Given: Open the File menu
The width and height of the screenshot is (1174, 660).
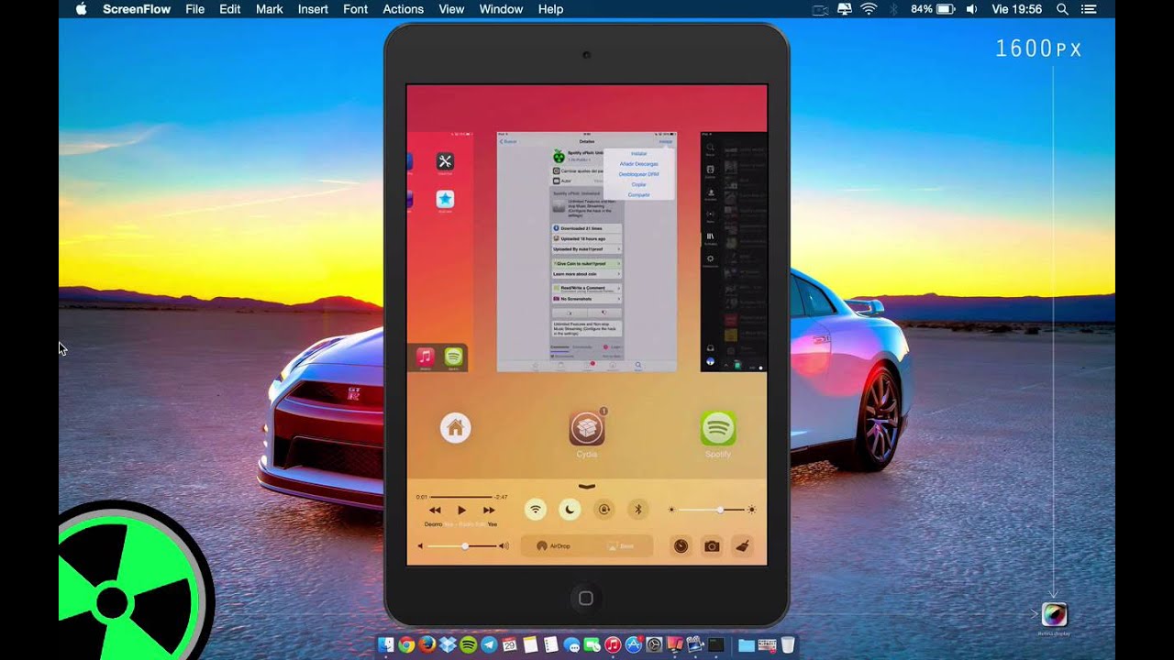Looking at the screenshot, I should coord(194,9).
